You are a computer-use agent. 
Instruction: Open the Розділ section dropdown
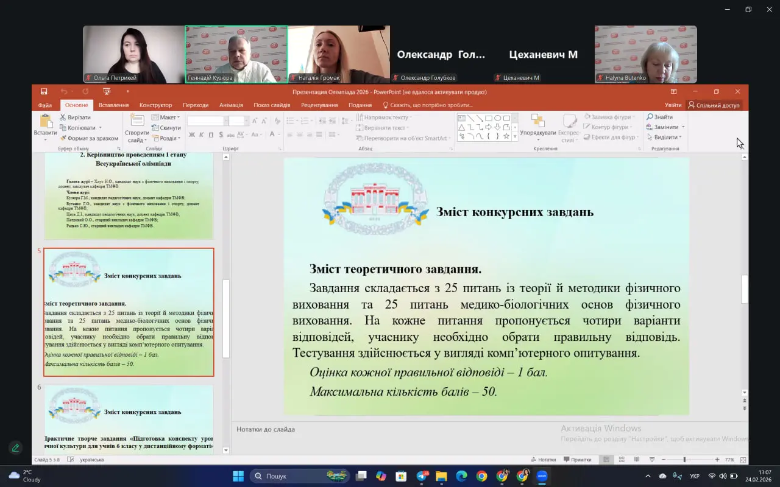click(166, 138)
